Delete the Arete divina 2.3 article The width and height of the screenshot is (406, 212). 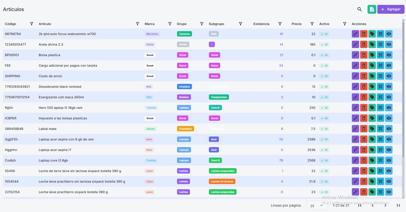(364, 44)
